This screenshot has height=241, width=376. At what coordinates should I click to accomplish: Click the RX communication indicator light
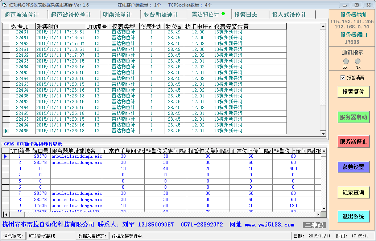pyautogui.click(x=346, y=61)
